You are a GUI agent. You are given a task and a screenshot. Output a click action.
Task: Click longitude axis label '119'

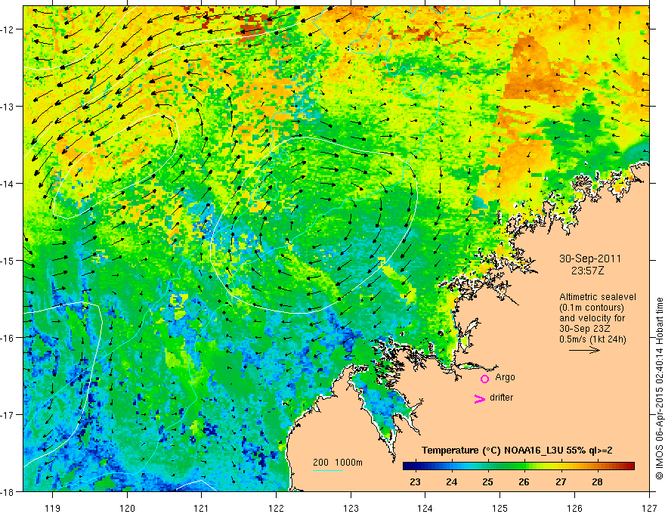click(x=53, y=508)
